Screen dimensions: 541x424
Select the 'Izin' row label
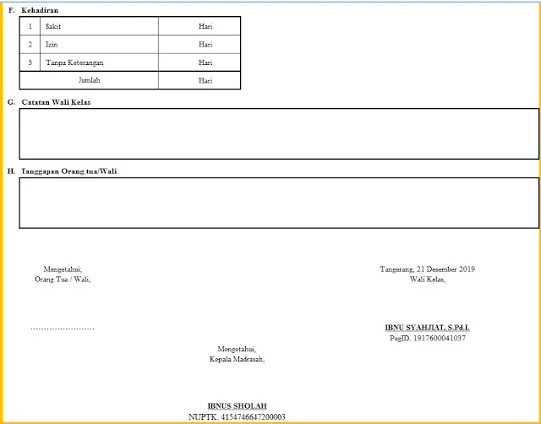52,45
